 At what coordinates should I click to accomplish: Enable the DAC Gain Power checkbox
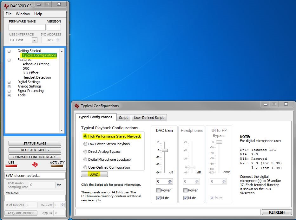click(158, 191)
